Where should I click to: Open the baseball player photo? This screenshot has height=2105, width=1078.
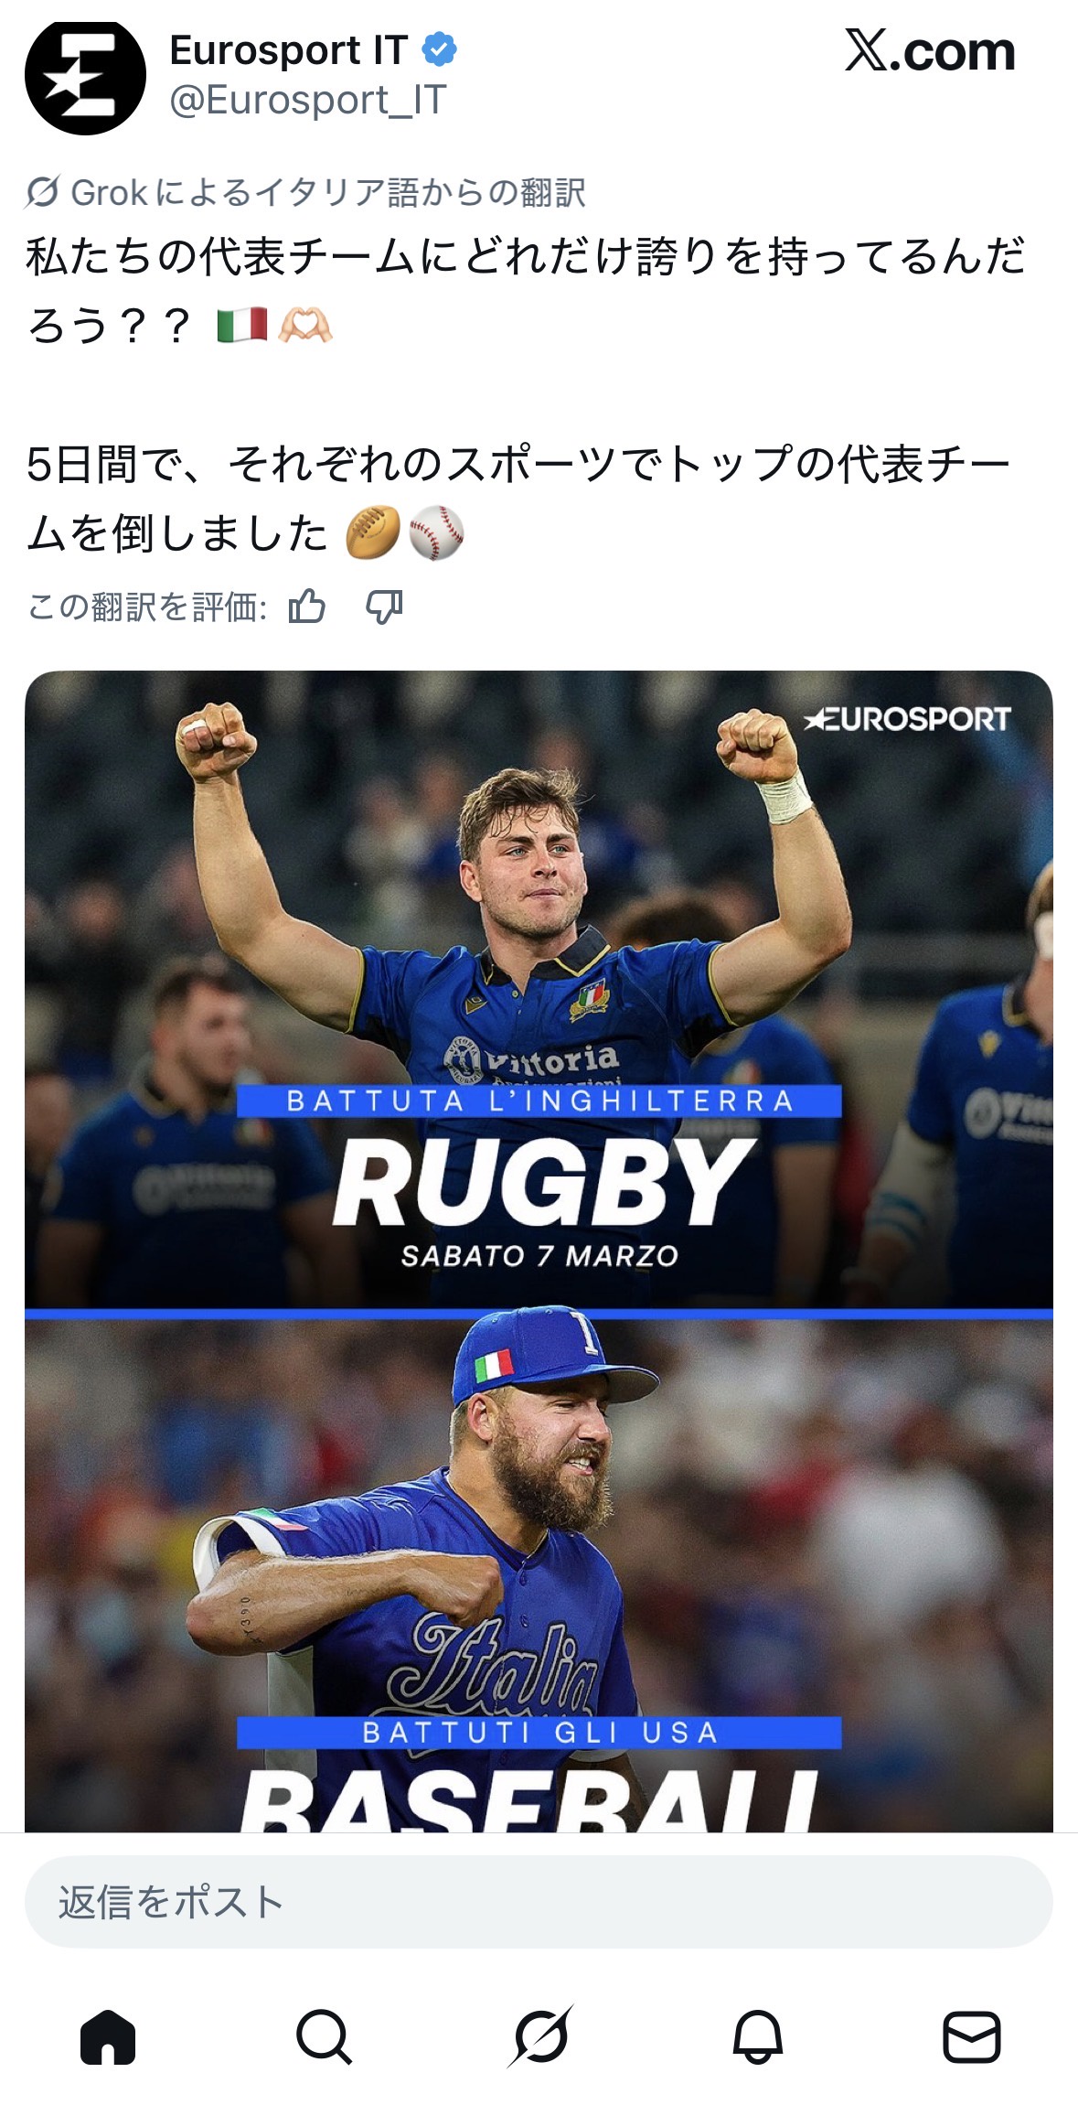(539, 1573)
